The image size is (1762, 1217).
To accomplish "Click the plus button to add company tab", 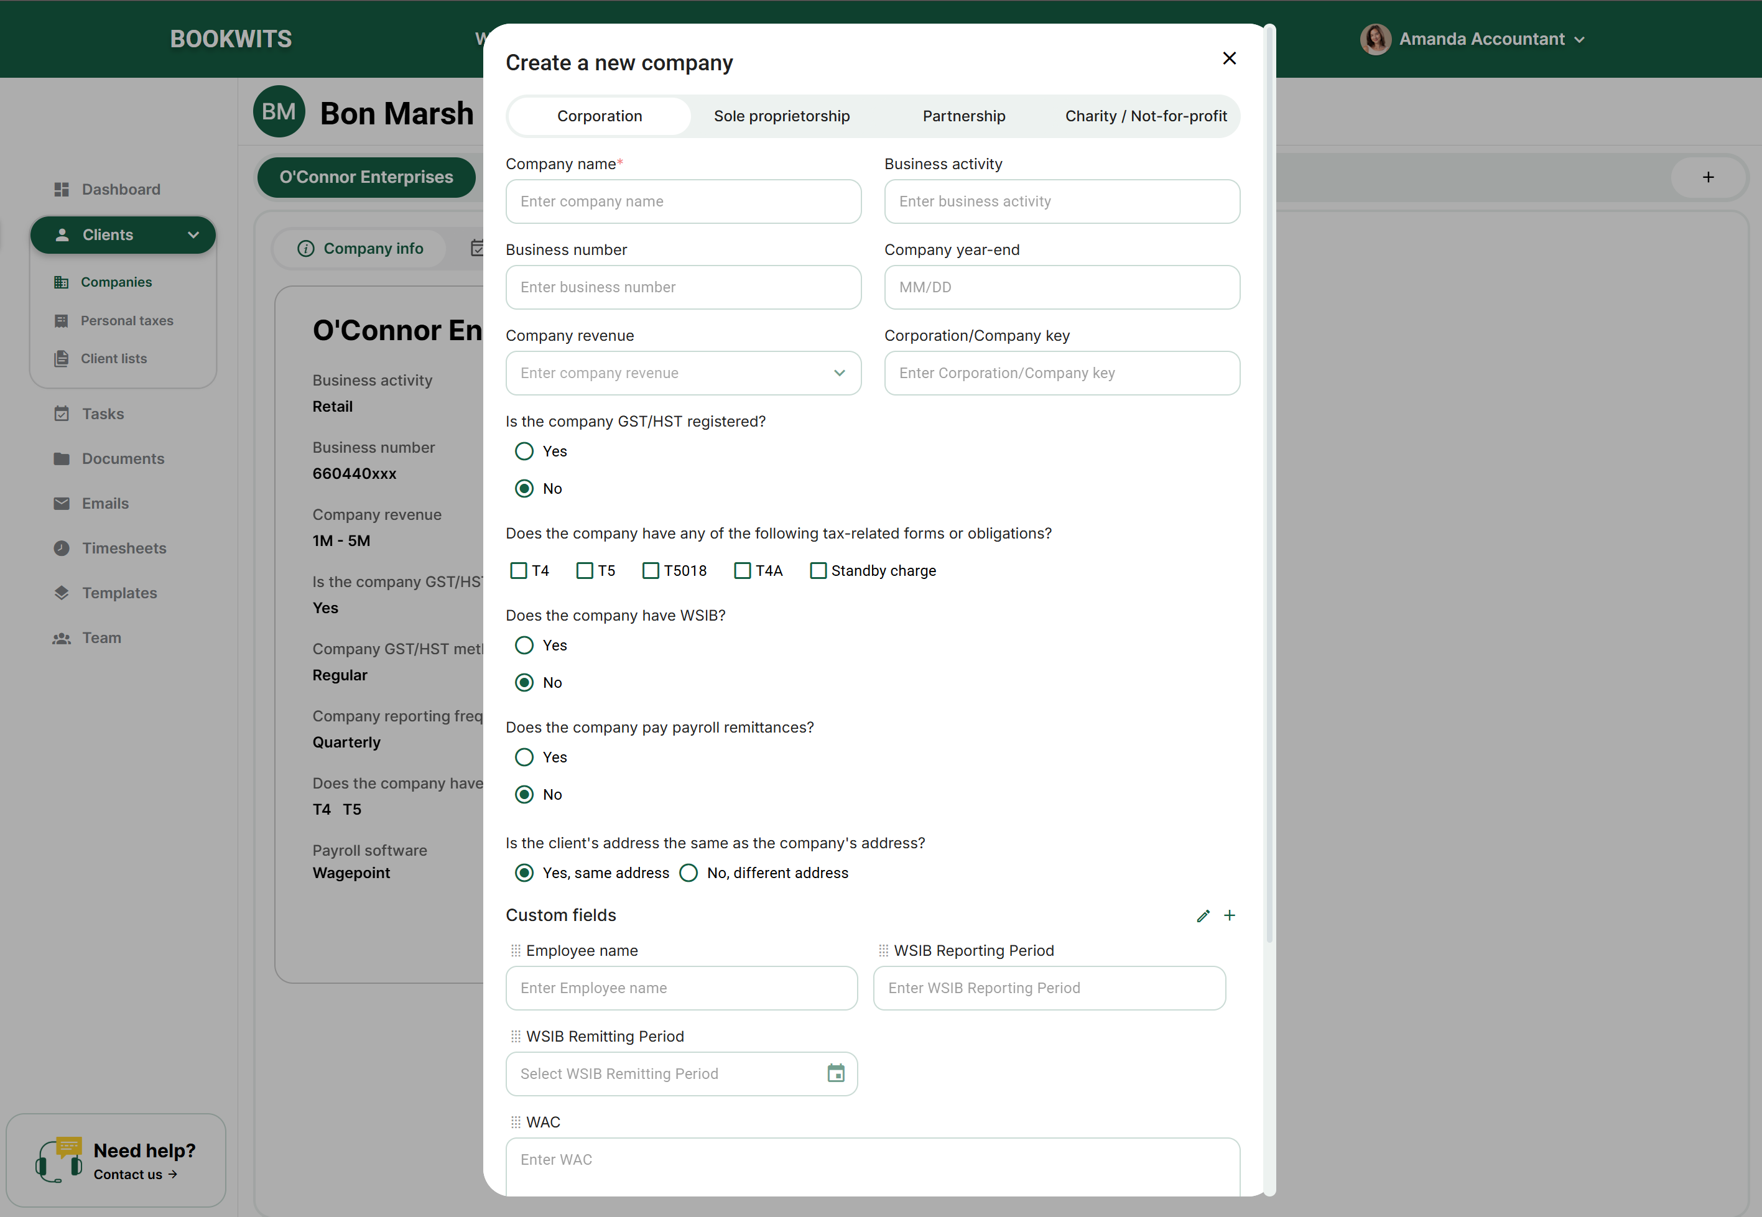I will [x=1708, y=178].
